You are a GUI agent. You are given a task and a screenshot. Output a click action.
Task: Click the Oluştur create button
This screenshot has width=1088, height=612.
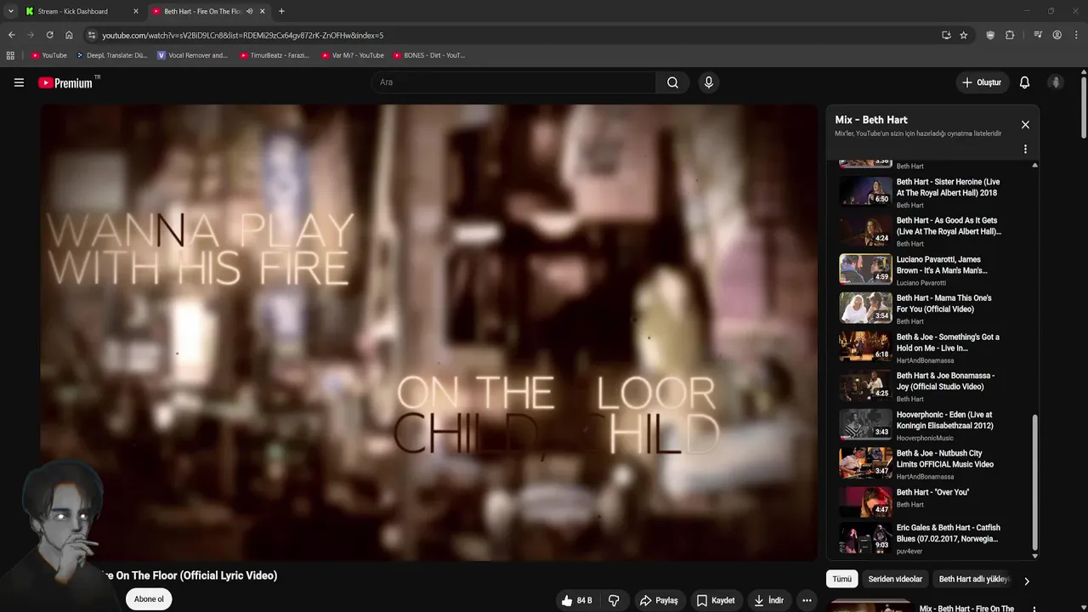click(981, 82)
